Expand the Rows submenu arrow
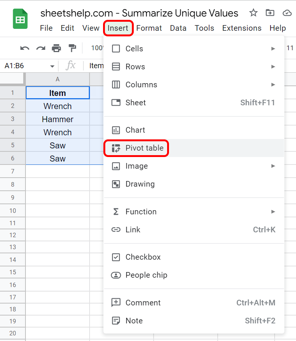This screenshot has width=296, height=341. 273,67
